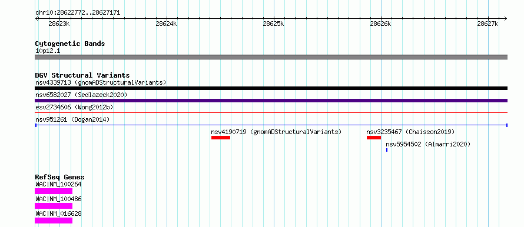Click the red nsv3235467 Chaisson2019 block
524x227 pixels.
[x=374, y=138]
